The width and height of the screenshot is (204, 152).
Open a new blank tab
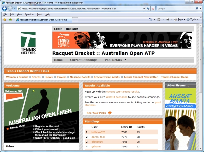click(75, 20)
